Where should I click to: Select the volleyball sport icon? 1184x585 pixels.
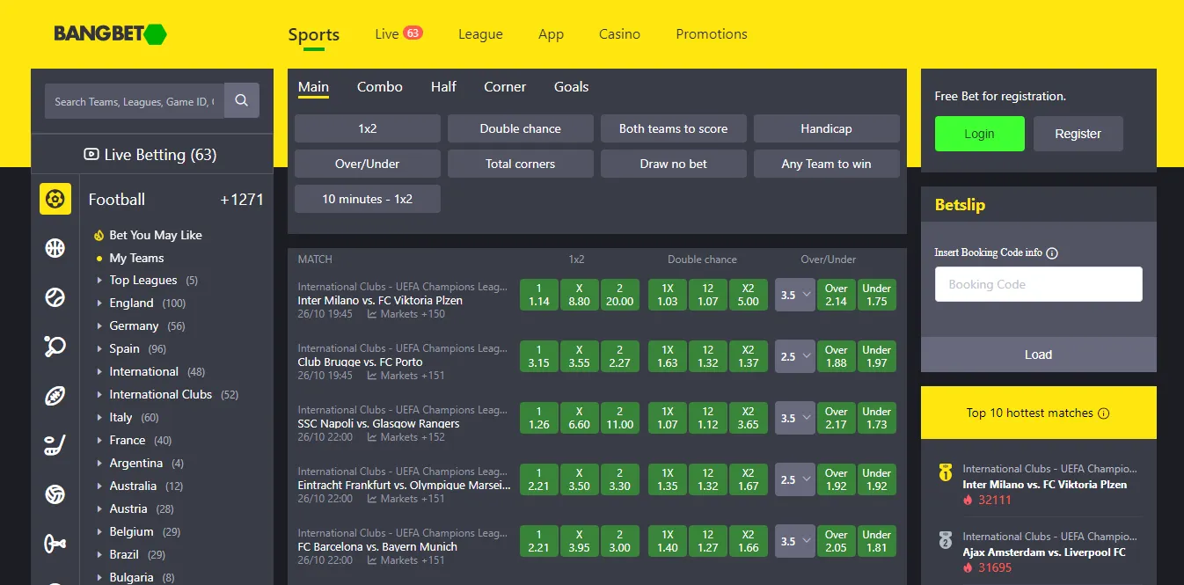[55, 494]
